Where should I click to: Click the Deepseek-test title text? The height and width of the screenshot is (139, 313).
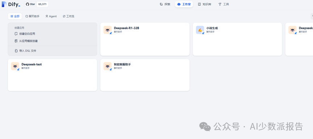(x=32, y=64)
